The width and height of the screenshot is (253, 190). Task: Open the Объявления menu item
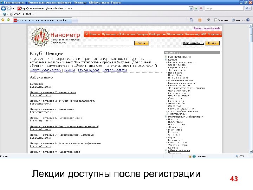click(175, 34)
